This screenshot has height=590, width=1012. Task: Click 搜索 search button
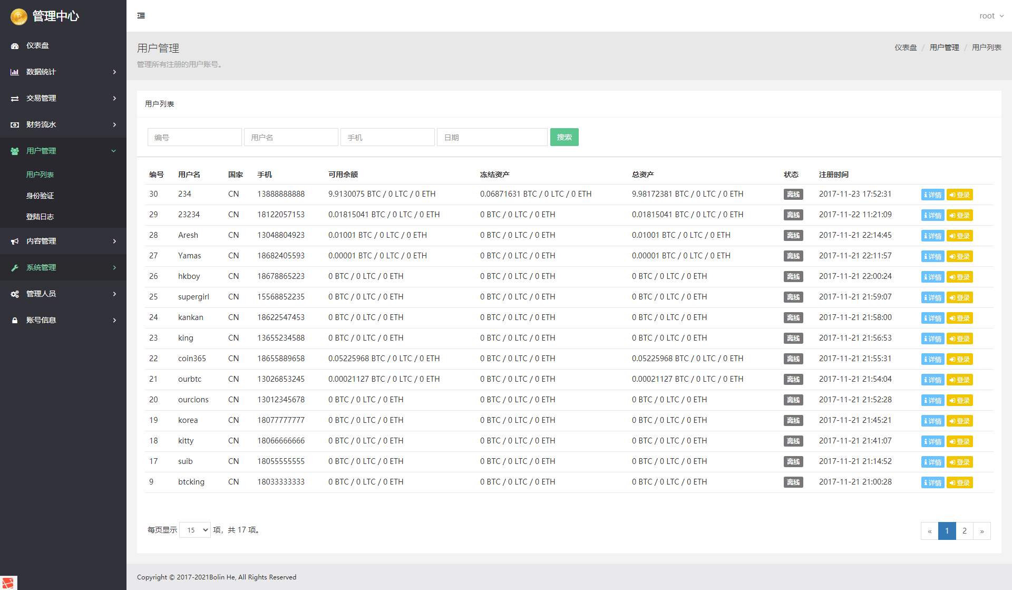pos(565,138)
